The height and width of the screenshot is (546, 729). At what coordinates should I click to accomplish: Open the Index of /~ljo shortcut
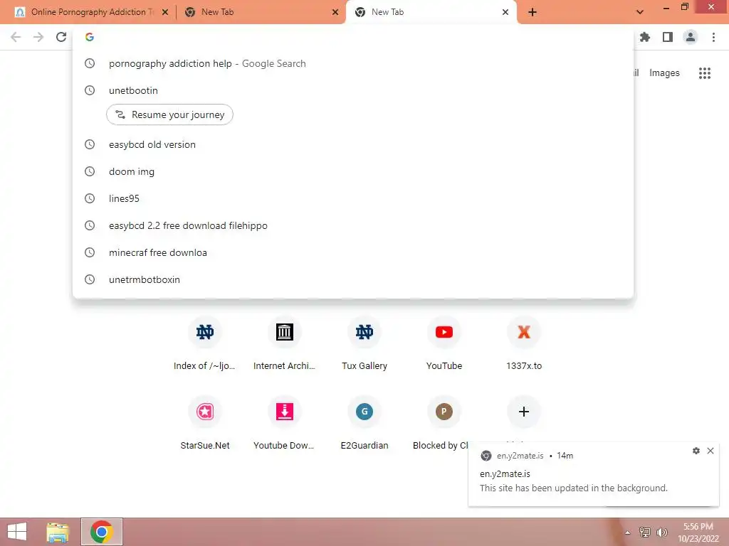pos(204,343)
